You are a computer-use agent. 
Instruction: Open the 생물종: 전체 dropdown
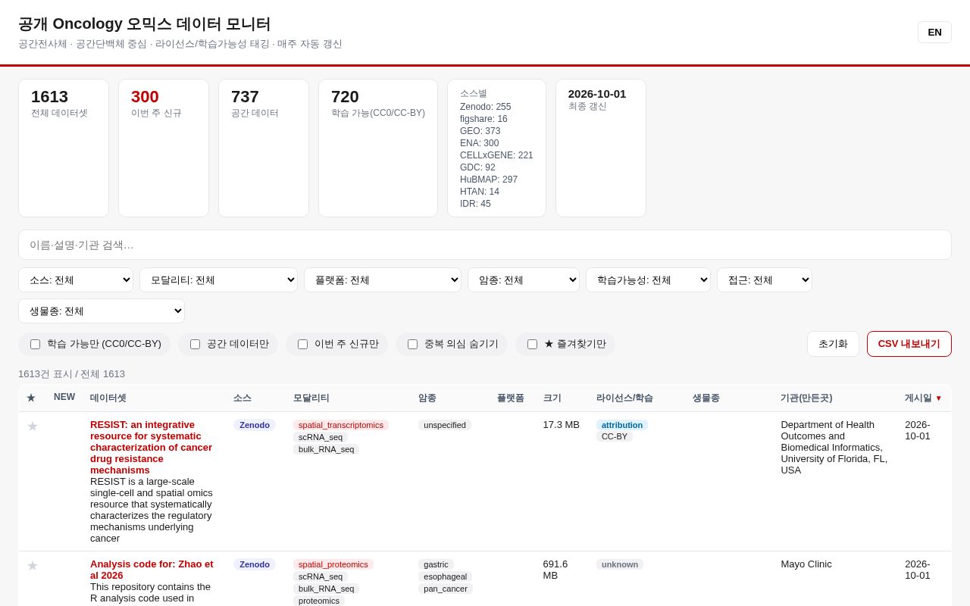click(102, 311)
